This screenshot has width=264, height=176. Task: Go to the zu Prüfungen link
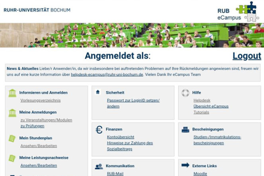click(x=32, y=126)
